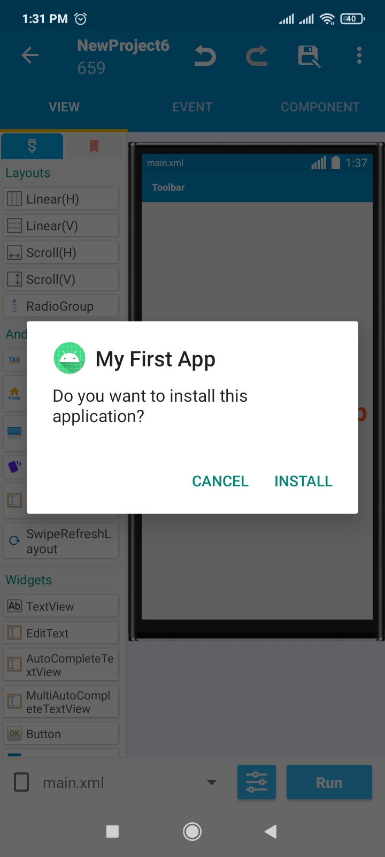Select the Linear(H) layout widget

61,199
